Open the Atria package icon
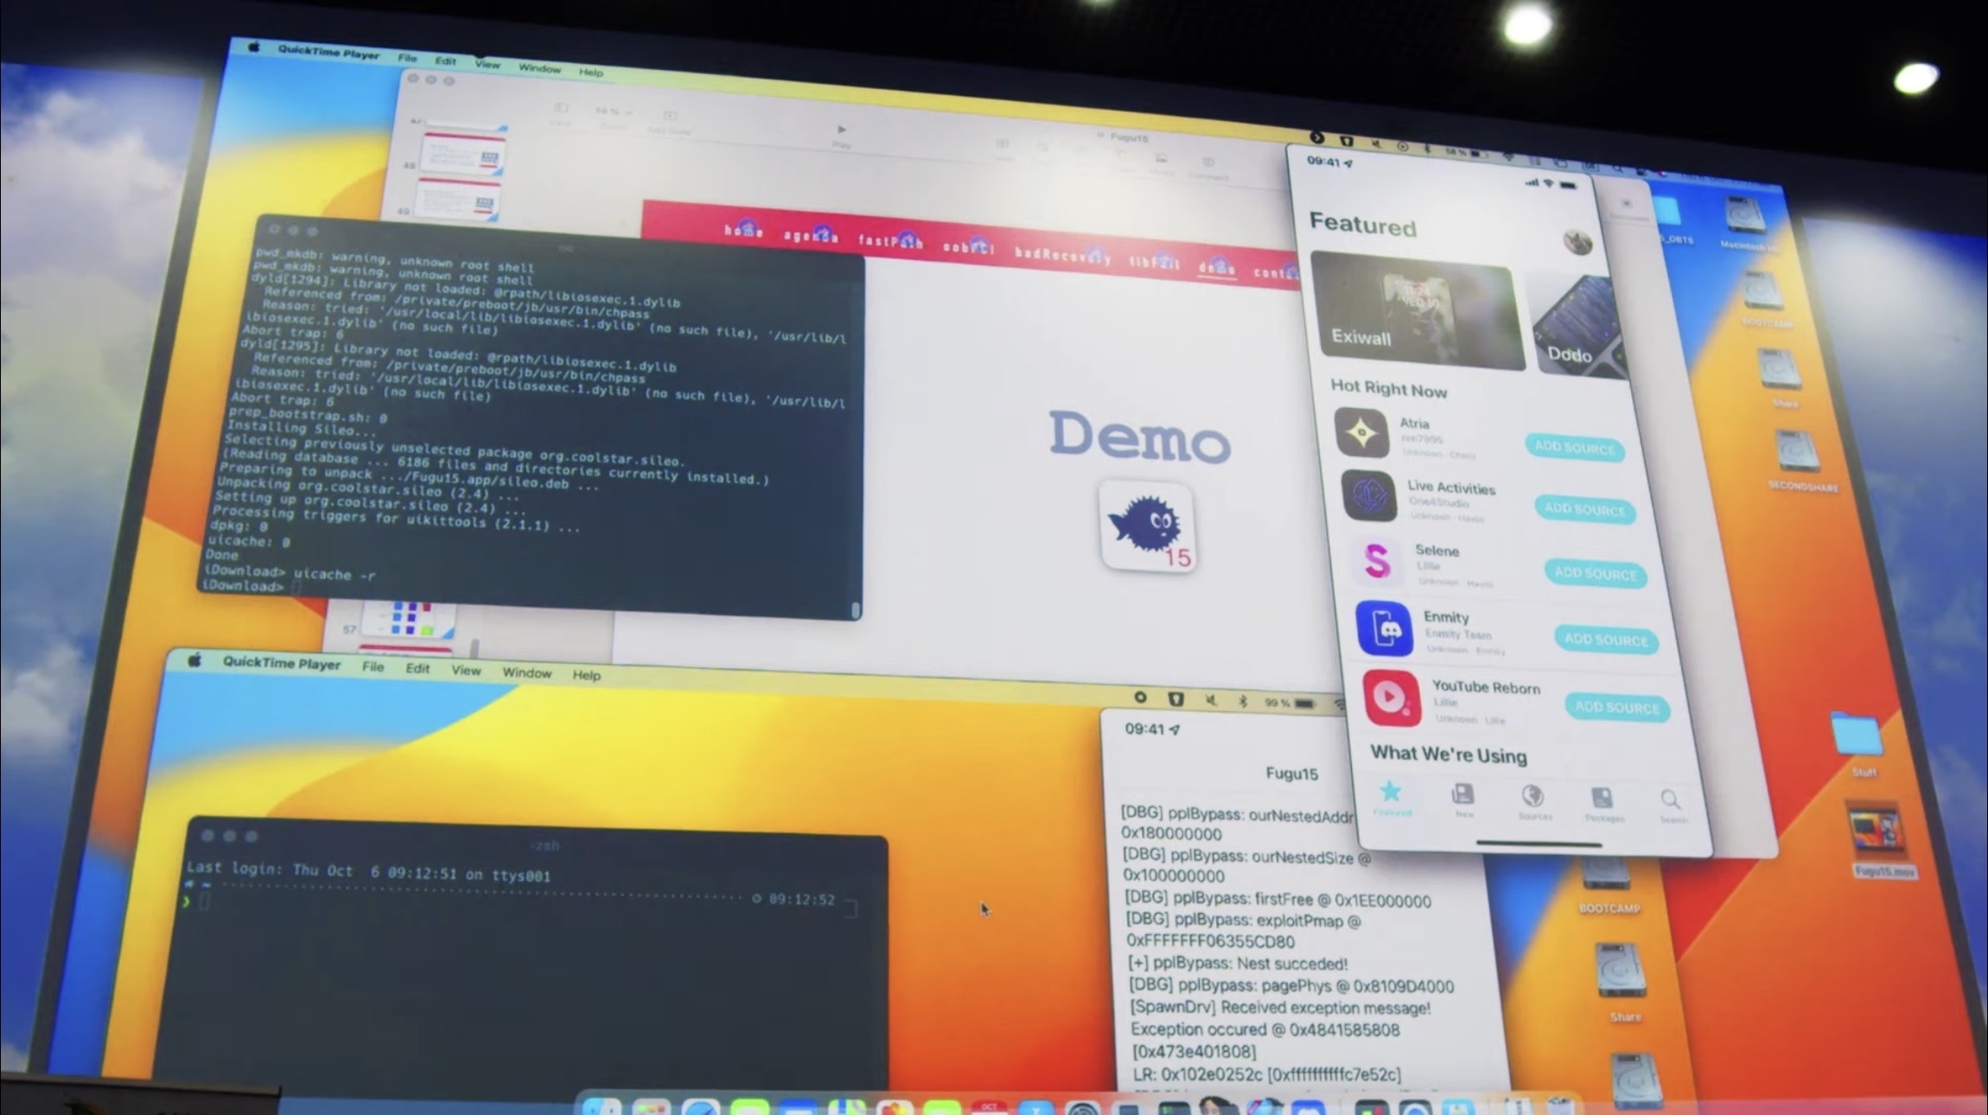The width and height of the screenshot is (1988, 1115). click(1361, 432)
